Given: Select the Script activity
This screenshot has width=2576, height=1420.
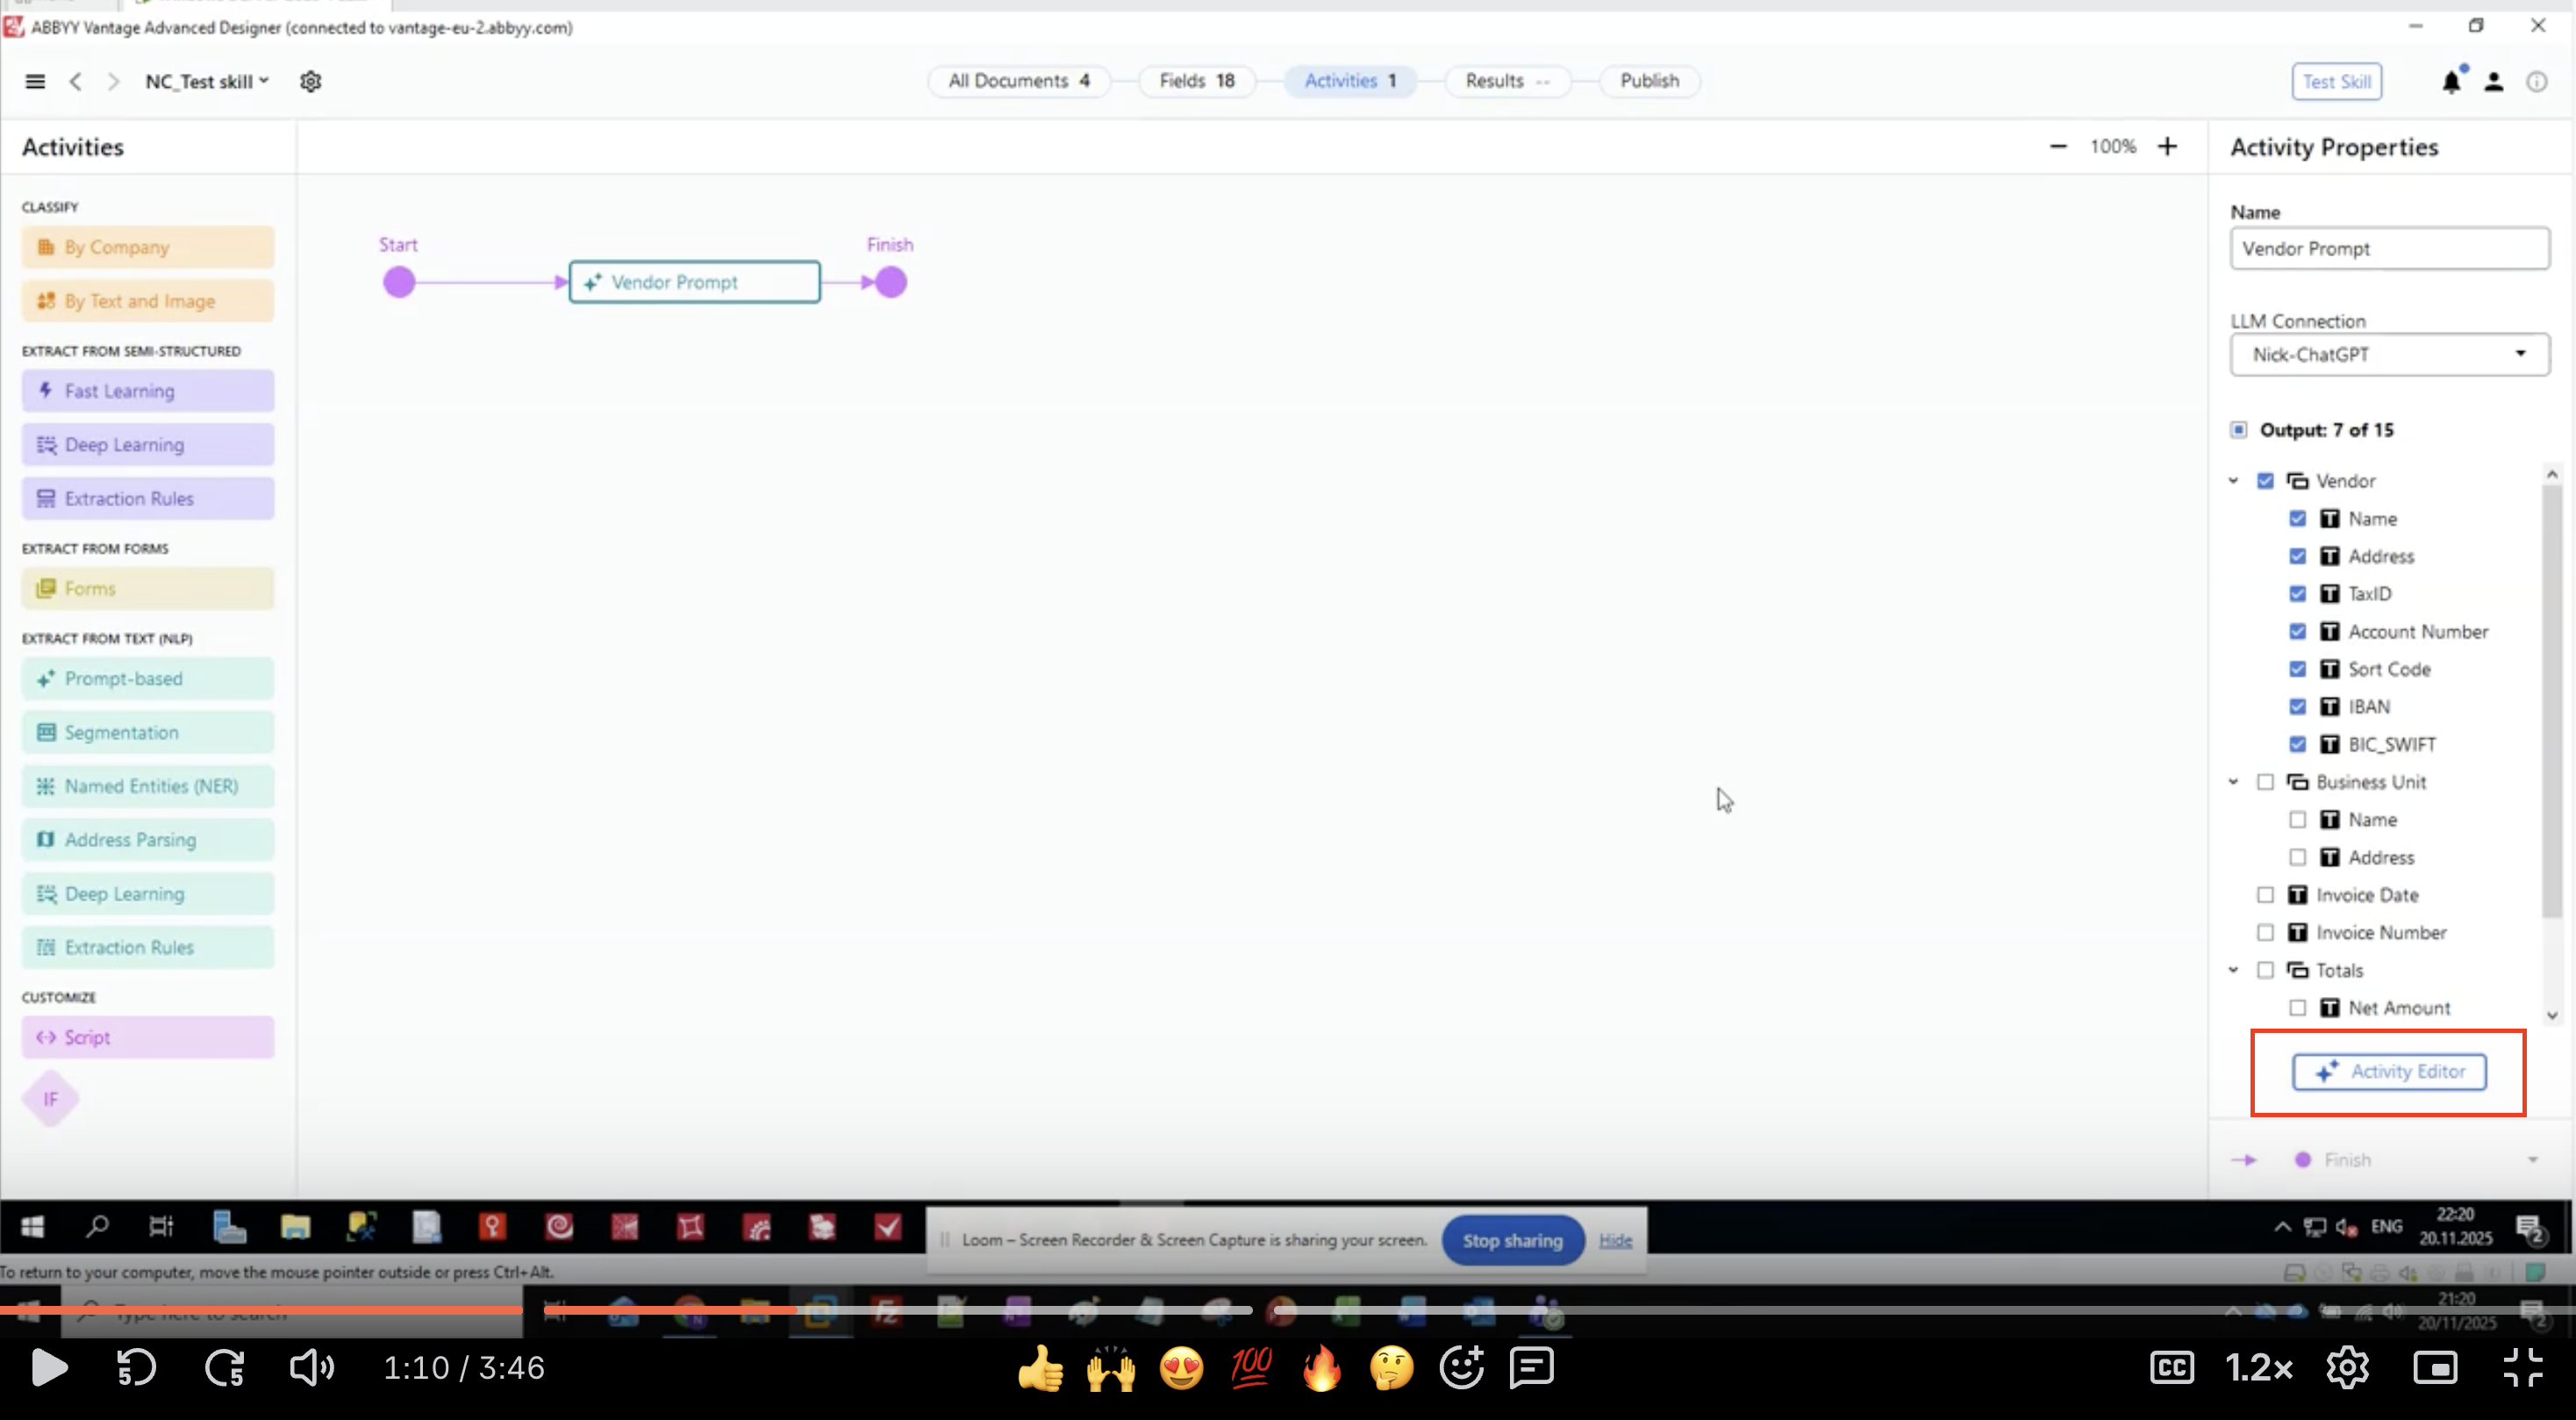Looking at the screenshot, I should pyautogui.click(x=148, y=1037).
